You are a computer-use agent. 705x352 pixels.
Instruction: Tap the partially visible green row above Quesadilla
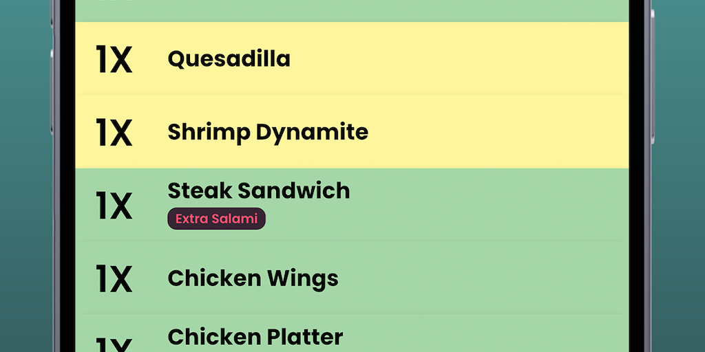351,10
